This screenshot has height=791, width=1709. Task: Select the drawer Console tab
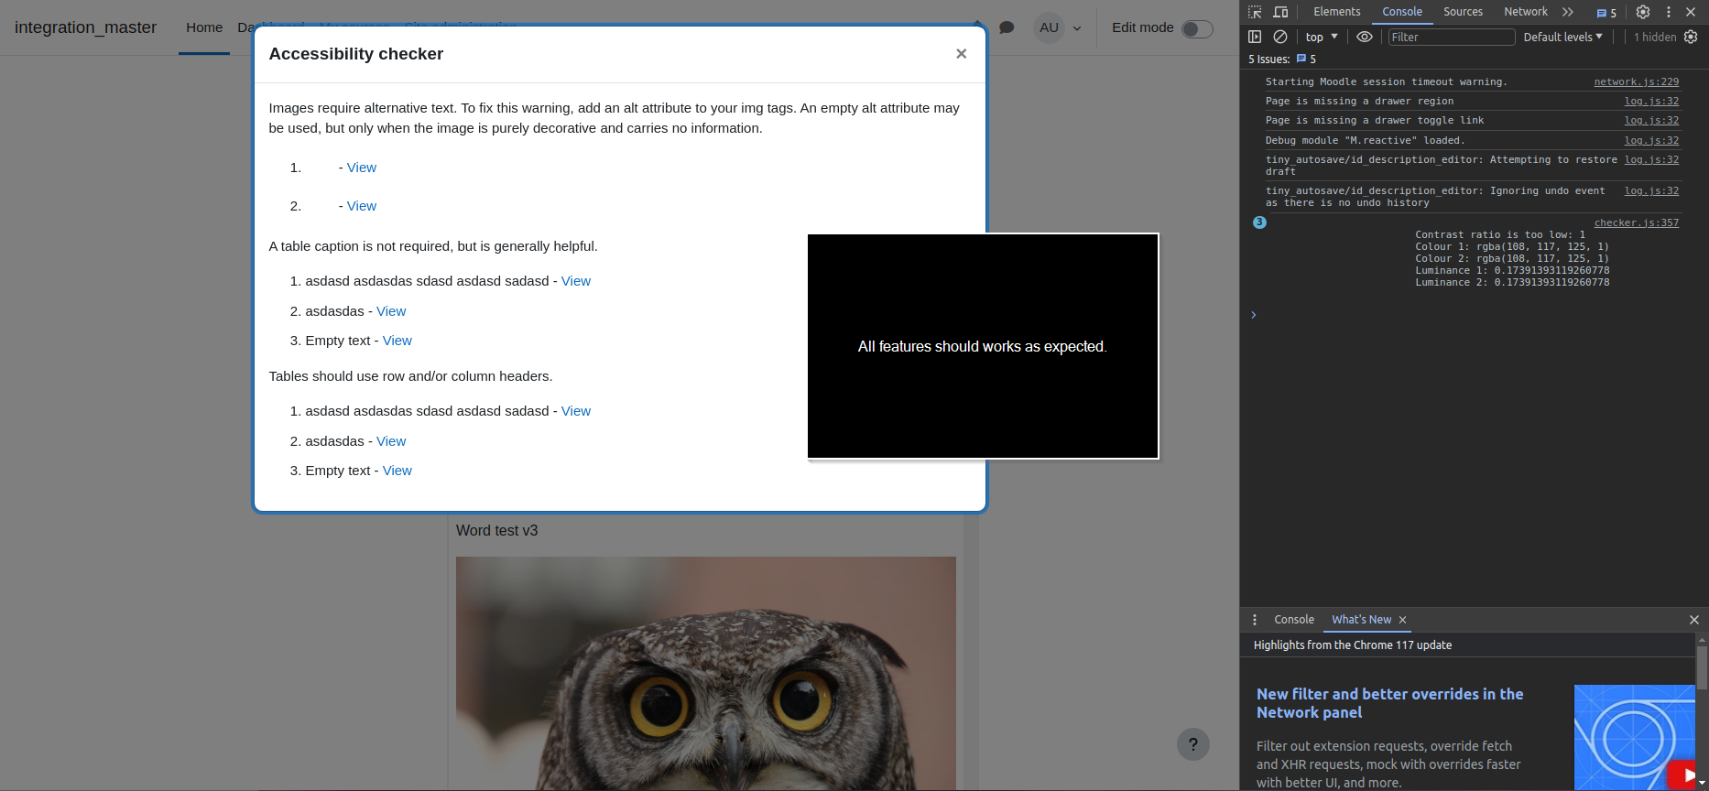tap(1293, 620)
